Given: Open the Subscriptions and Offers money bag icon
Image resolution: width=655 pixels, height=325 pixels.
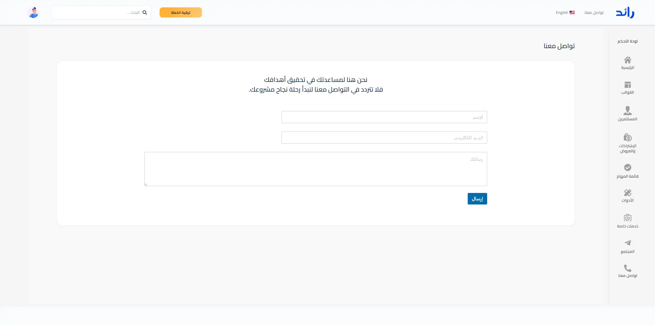Looking at the screenshot, I should tap(627, 137).
